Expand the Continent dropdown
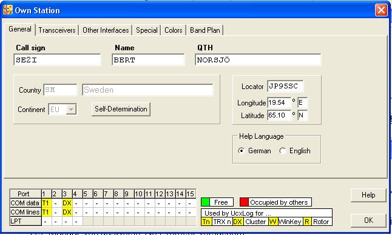The image size is (392, 235). pyautogui.click(x=71, y=109)
